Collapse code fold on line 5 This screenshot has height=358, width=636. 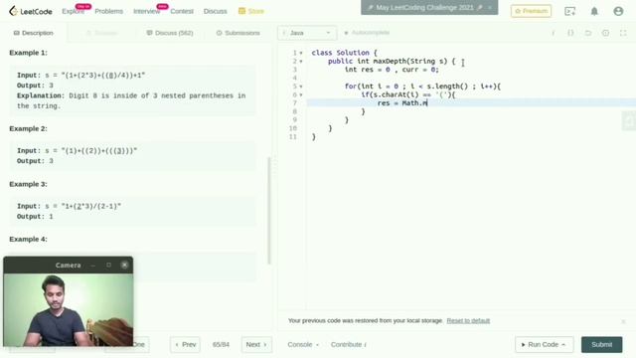301,87
